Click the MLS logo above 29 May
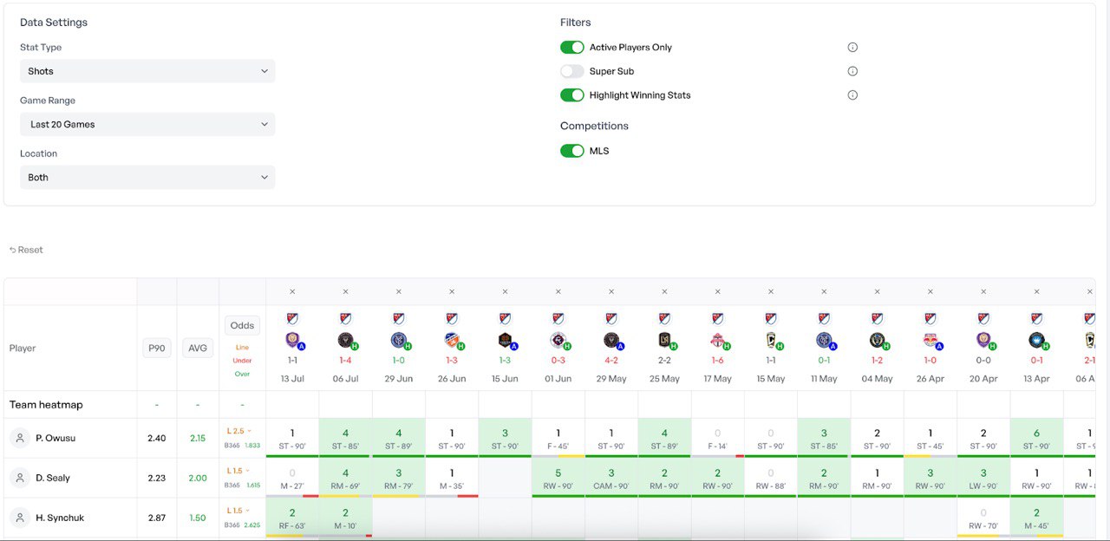The height and width of the screenshot is (541, 1110). [x=611, y=319]
